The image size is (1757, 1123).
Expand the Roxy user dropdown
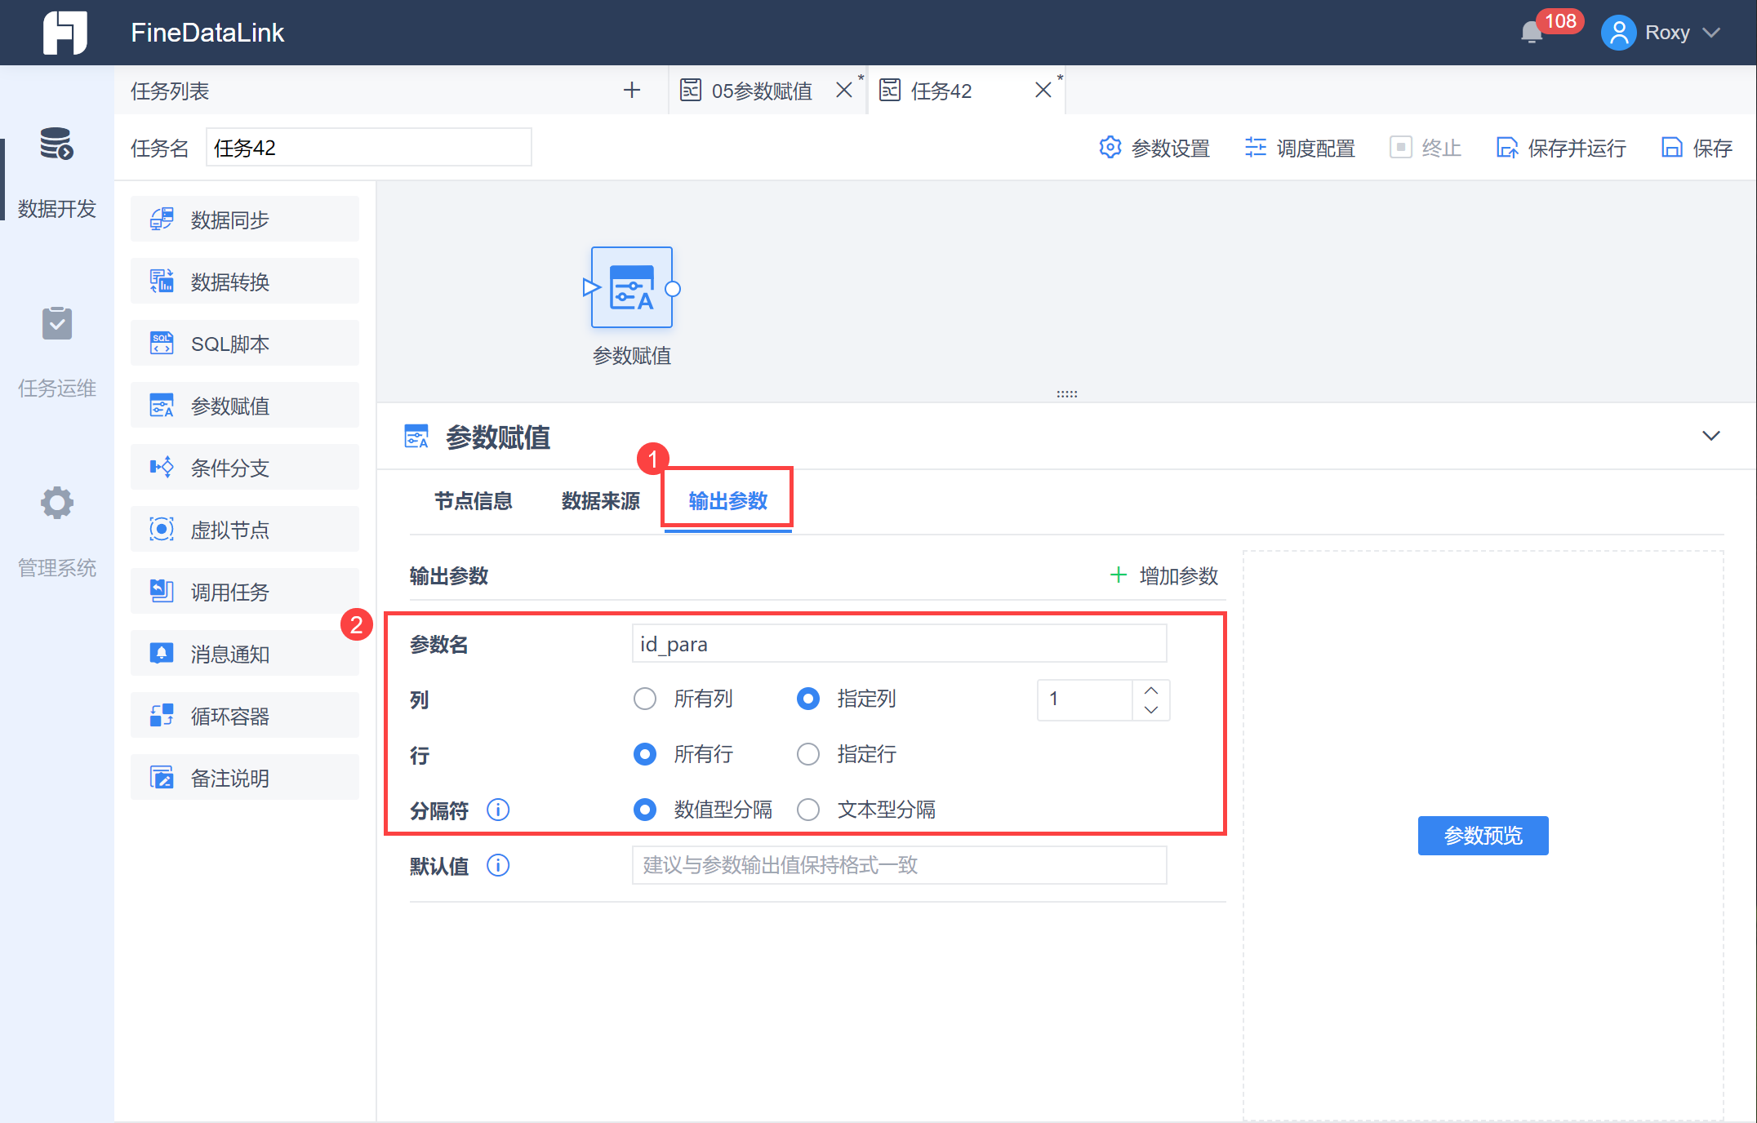1712,33
